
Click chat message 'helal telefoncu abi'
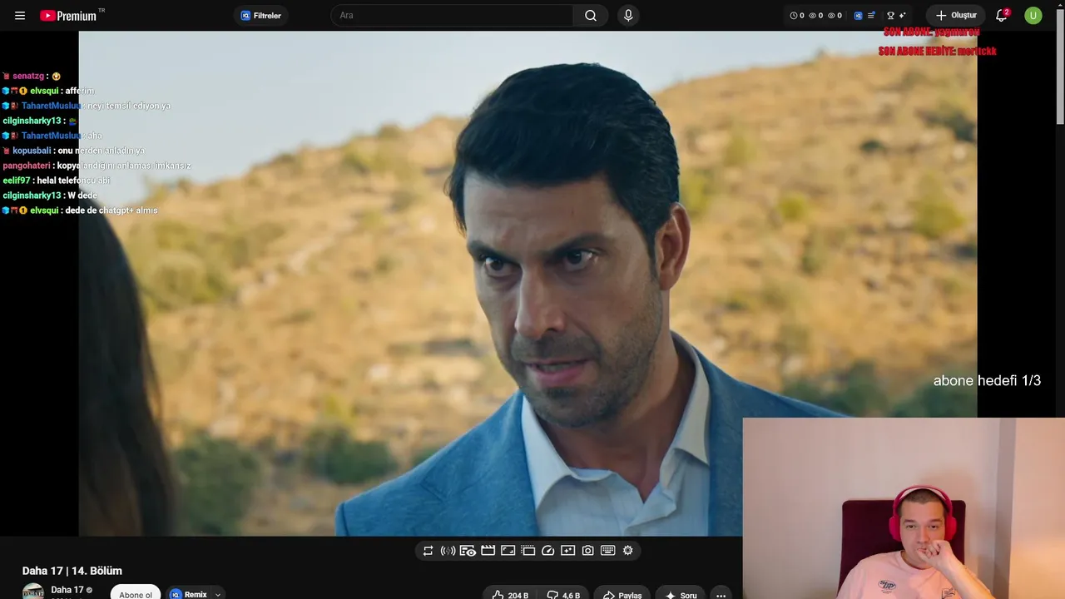73,181
